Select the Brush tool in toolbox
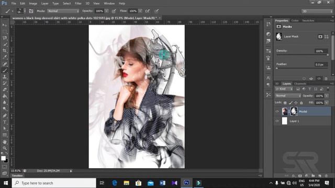Image resolution: width=335 pixels, height=188 pixels. tap(5, 70)
